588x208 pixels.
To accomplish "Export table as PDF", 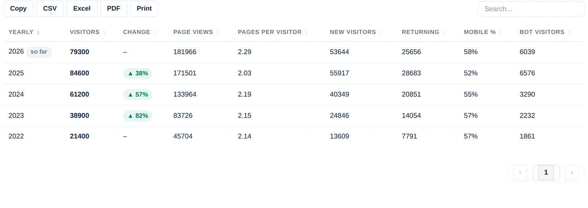I will coord(114,9).
